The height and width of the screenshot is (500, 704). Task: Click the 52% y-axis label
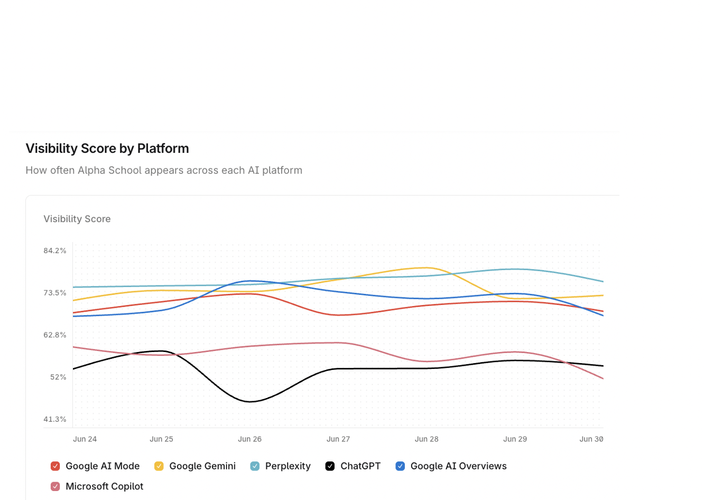(x=58, y=377)
